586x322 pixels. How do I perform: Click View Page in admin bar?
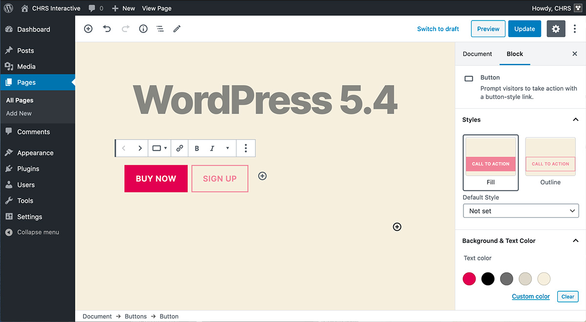click(x=157, y=8)
